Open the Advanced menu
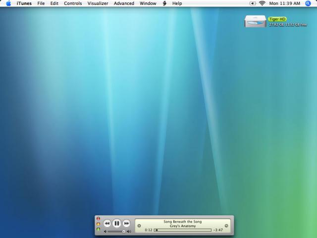This screenshot has width=317, height=238. coord(124,3)
